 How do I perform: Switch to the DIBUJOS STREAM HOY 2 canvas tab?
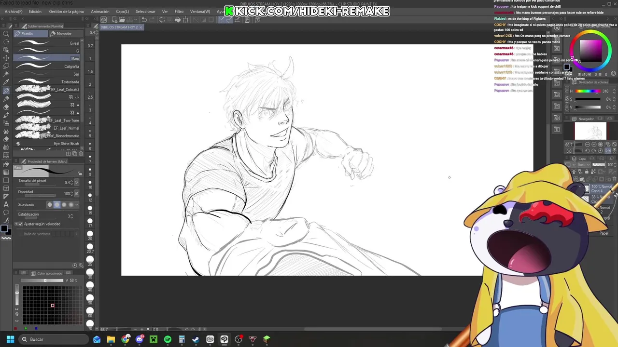click(x=121, y=27)
